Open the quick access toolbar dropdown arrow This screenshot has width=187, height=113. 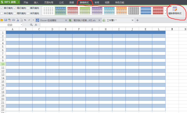tap(33, 20)
